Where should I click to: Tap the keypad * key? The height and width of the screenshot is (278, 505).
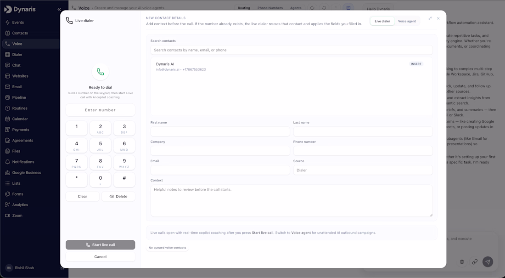coord(77,180)
